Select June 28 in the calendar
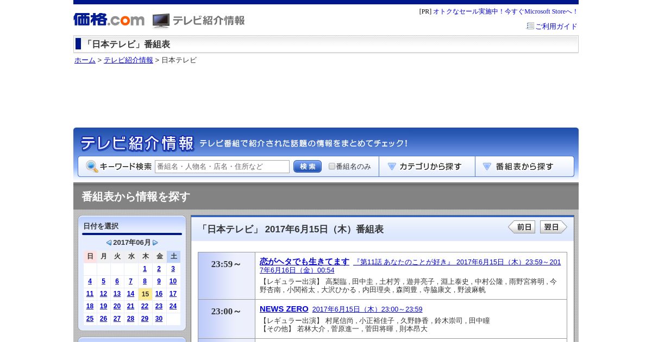This screenshot has height=342, width=652. point(130,319)
